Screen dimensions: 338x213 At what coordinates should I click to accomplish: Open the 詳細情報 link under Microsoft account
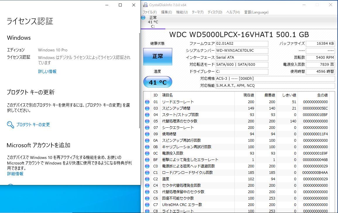(15, 174)
